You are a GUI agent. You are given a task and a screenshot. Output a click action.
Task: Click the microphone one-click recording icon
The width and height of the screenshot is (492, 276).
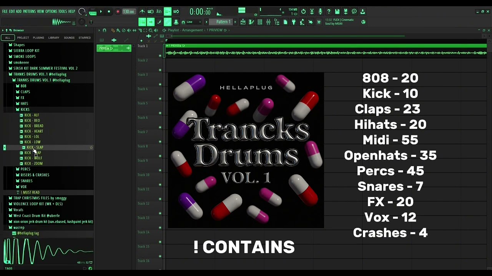[320, 11]
